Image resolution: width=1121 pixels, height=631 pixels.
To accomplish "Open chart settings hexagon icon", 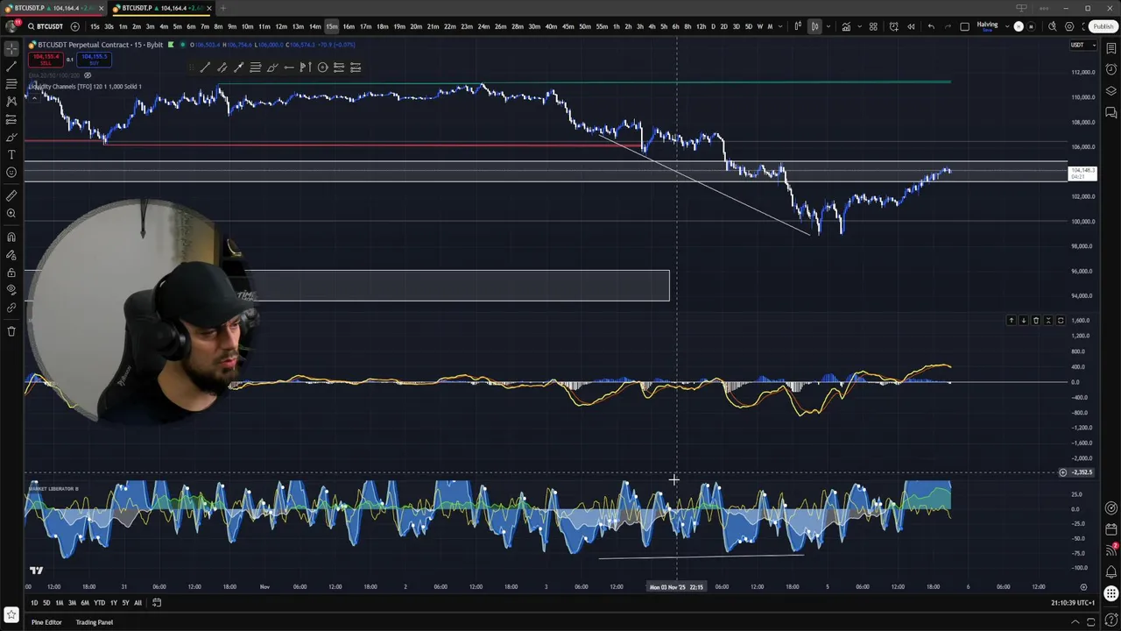I will tap(1069, 26).
